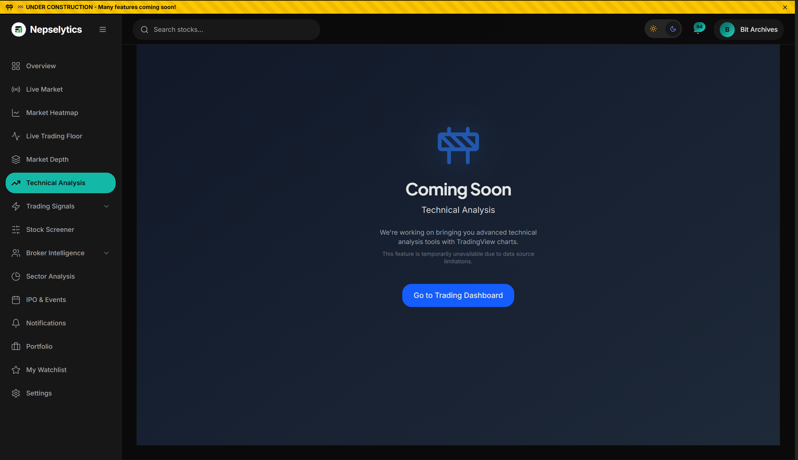Open notifications bell with 94 badge
This screenshot has width=798, height=460.
pyautogui.click(x=698, y=30)
